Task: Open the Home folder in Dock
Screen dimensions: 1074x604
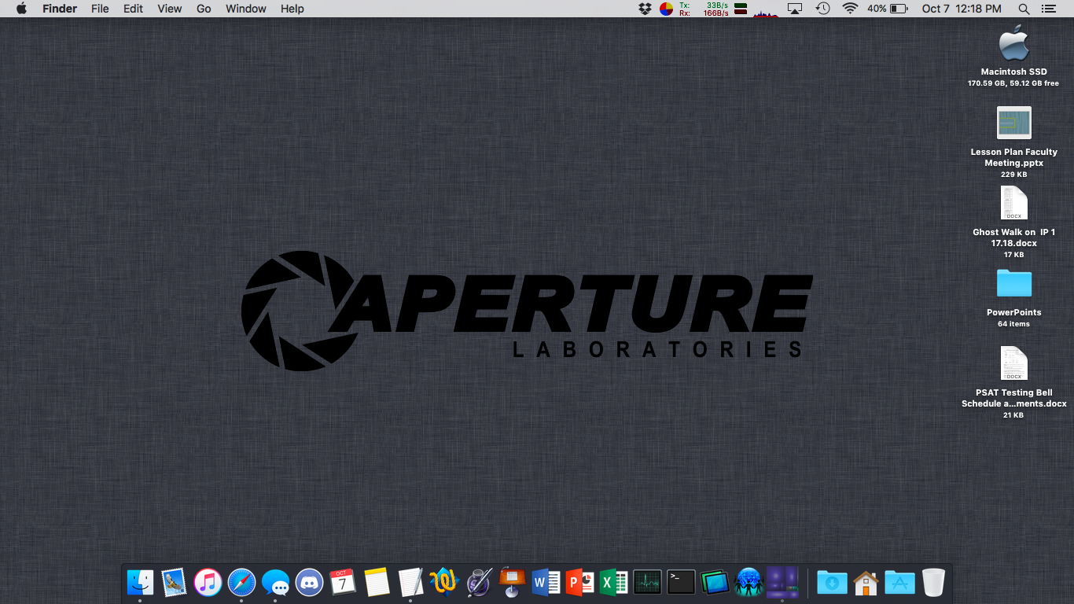Action: pos(866,582)
